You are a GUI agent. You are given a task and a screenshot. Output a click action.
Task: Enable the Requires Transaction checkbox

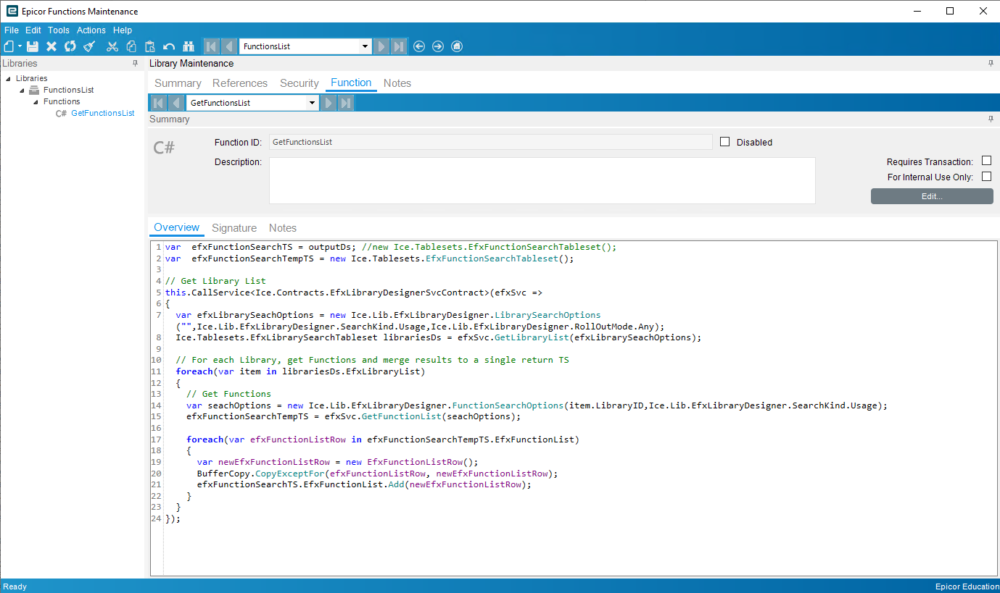pos(986,161)
